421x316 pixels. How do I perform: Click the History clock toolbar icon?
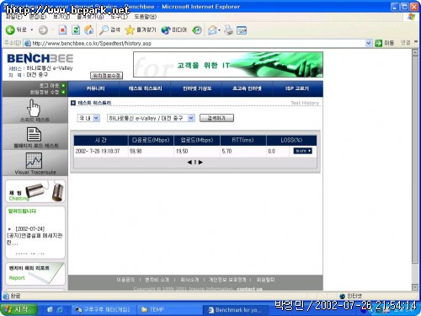coord(197,29)
